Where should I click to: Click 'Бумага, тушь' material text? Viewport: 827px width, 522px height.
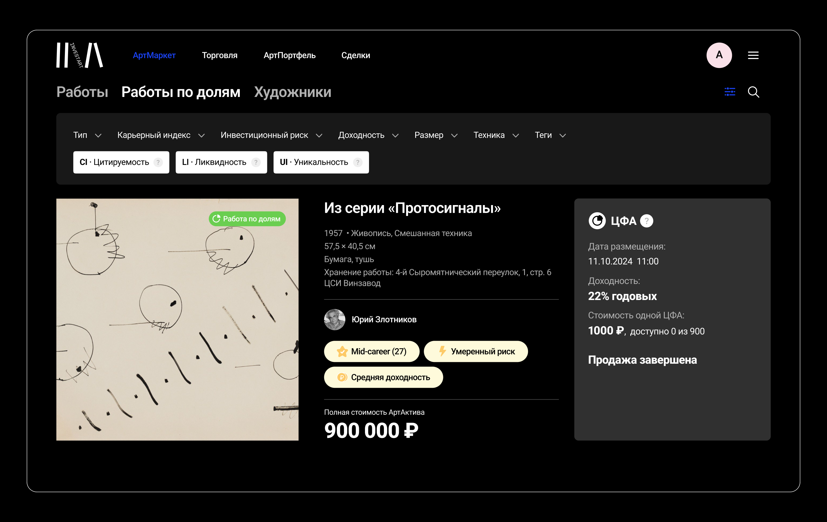coord(349,259)
